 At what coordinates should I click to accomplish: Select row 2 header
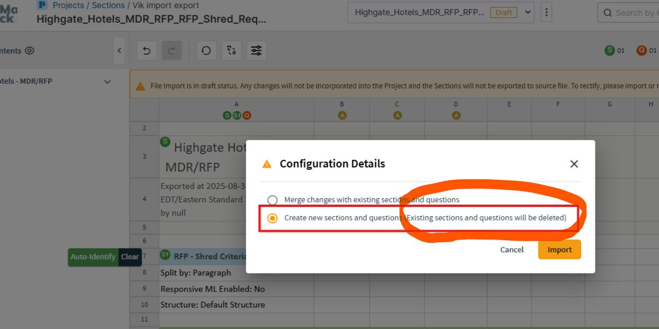[x=145, y=128]
